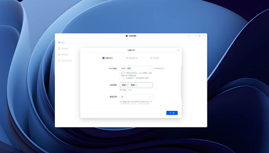
Task: Click step 1 创建存储池 in wizard
Action: click(x=108, y=58)
